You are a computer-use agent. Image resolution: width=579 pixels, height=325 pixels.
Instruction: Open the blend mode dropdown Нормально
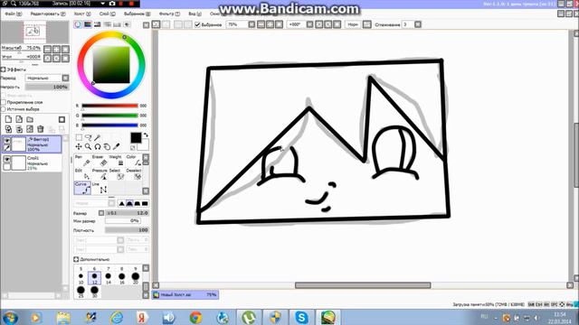coord(65,79)
